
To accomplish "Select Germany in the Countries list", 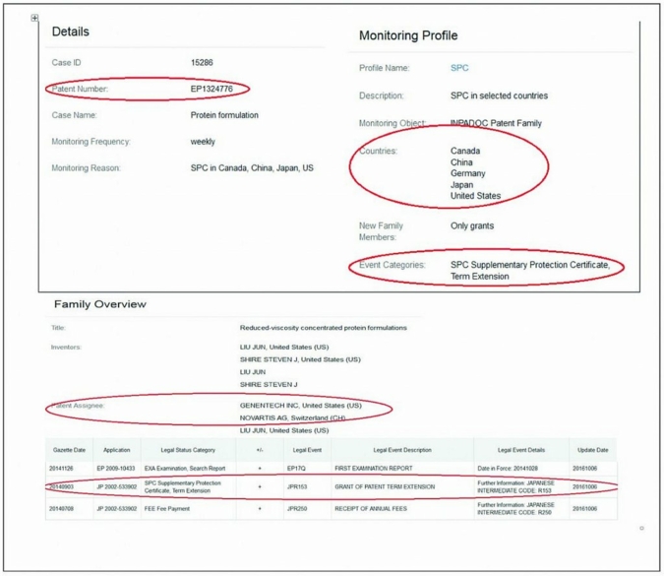I will pos(468,173).
